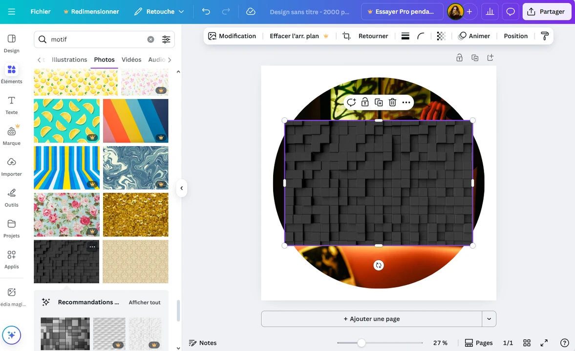Viewport: 575px width, 351px height.
Task: Click the Partager button
Action: point(546,12)
